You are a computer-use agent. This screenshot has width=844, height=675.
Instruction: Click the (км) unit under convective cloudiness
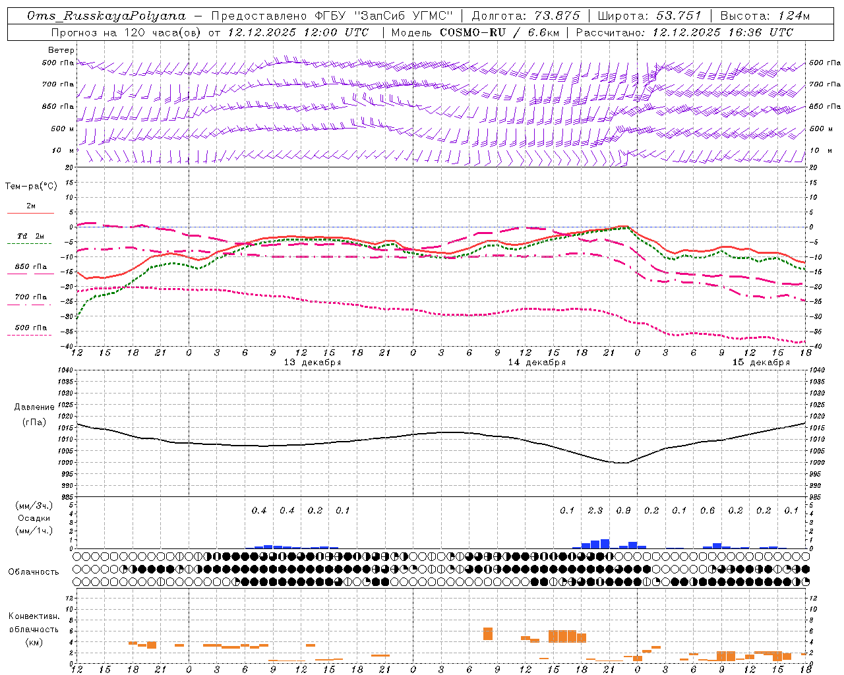pyautogui.click(x=34, y=642)
